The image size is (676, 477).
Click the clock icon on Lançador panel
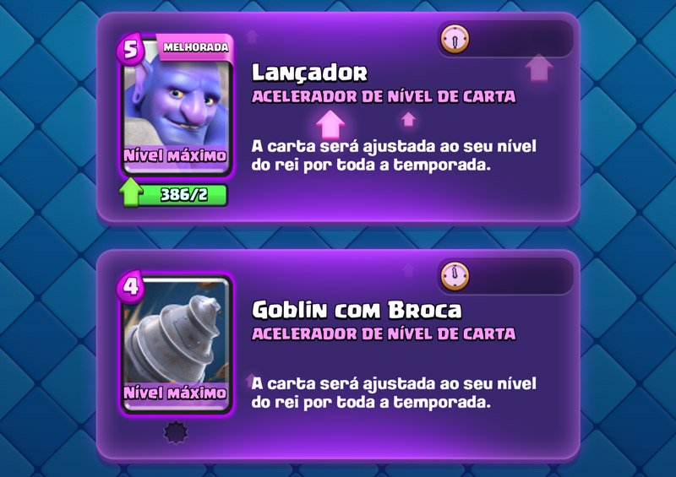tap(455, 40)
